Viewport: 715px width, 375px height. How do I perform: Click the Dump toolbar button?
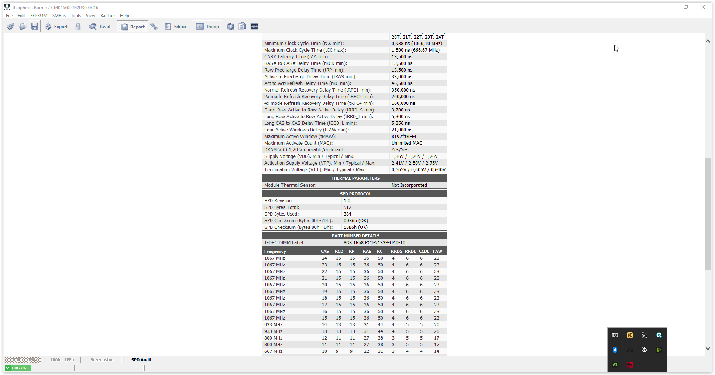[207, 27]
